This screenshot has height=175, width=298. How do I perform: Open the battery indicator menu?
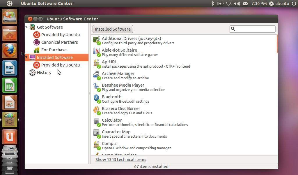click(x=220, y=3)
